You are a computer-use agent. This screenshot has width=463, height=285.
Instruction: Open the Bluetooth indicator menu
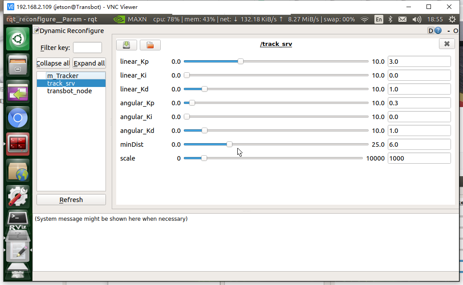pos(390,20)
